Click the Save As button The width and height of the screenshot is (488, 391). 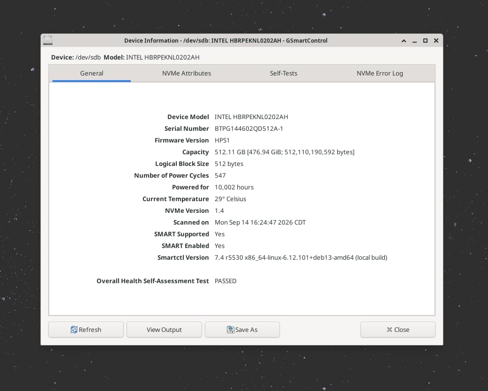tap(242, 330)
